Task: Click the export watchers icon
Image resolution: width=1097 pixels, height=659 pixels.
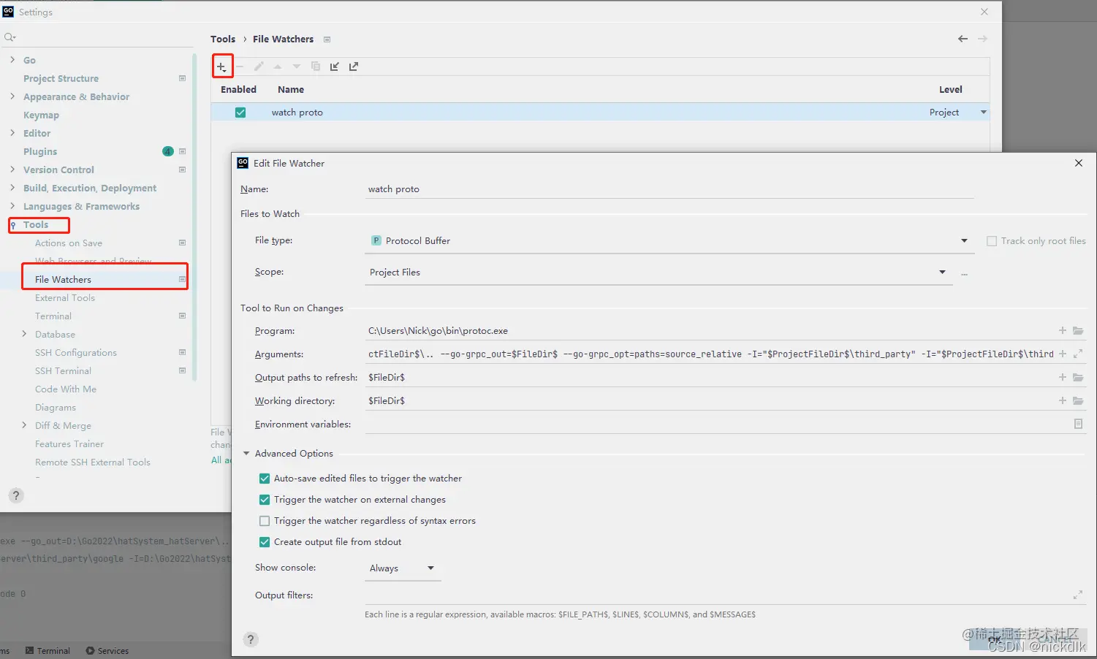Action: click(x=354, y=66)
